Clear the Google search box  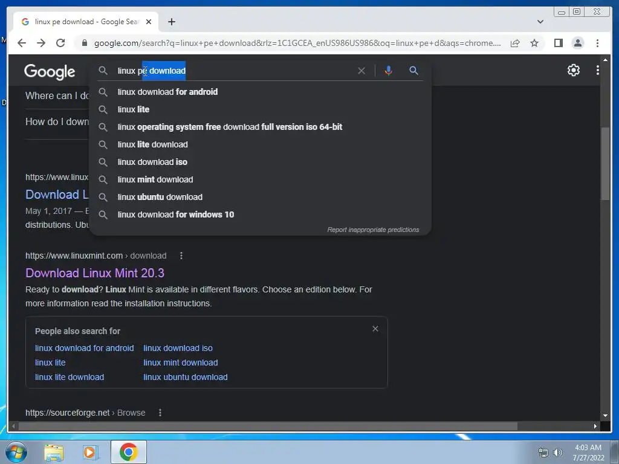click(x=361, y=71)
